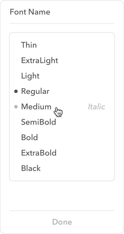The width and height of the screenshot is (124, 234).
Task: Click the grey dot beside Medium
Action: coord(16,107)
